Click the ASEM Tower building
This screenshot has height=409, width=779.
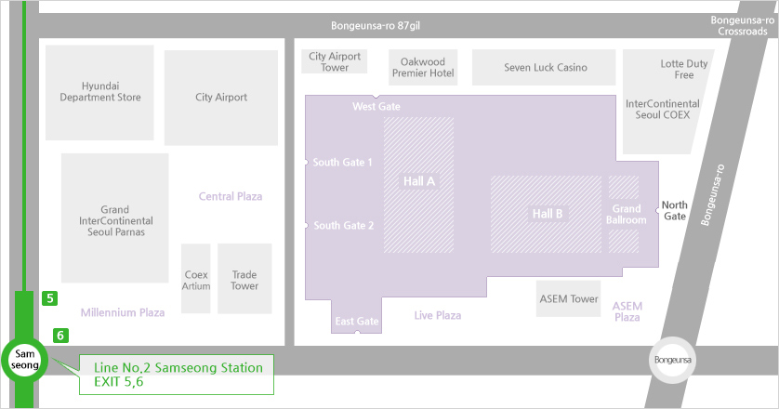(x=568, y=298)
